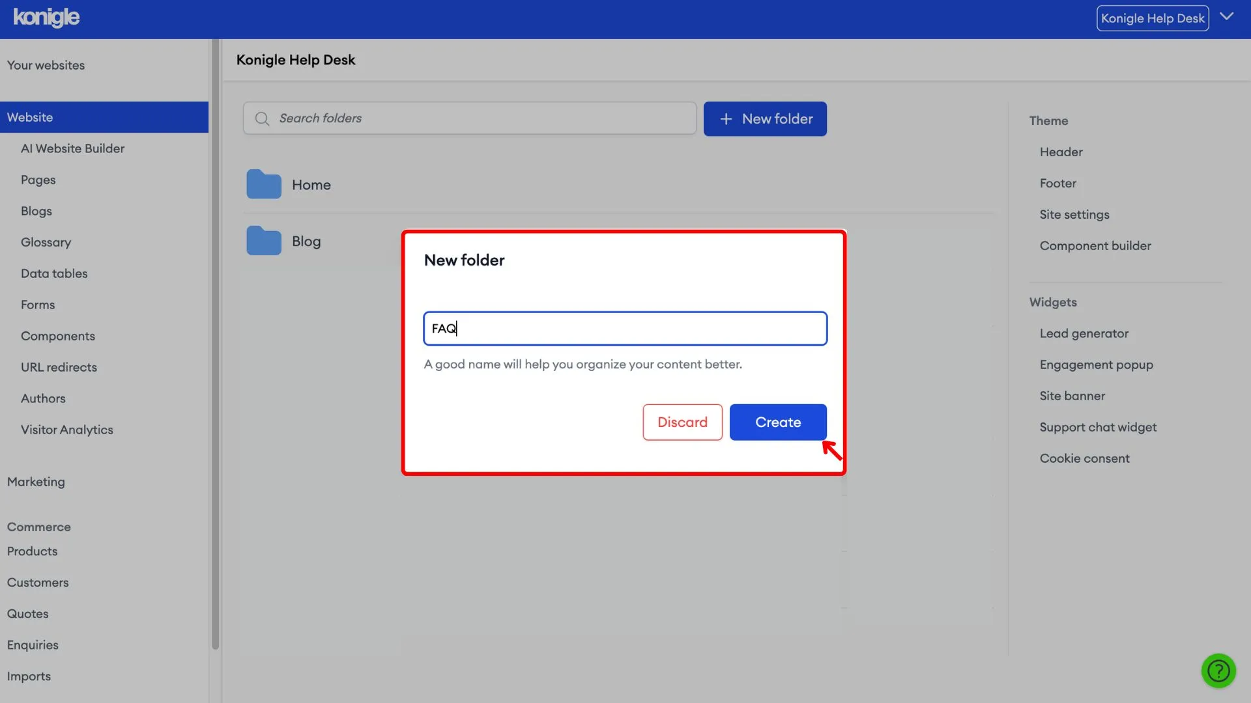Open Footer theme settings

tap(1057, 183)
